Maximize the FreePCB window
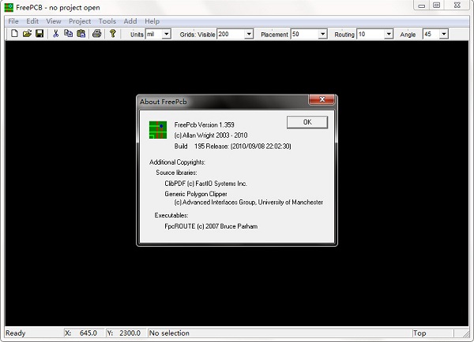 click(436, 6)
